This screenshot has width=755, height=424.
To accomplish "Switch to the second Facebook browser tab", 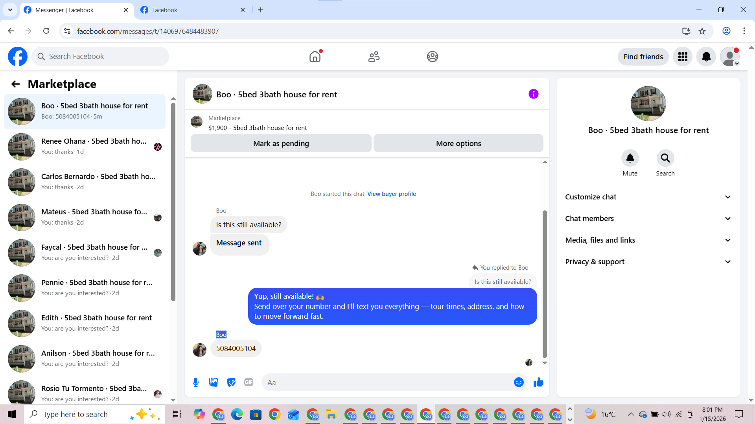I will tap(192, 10).
